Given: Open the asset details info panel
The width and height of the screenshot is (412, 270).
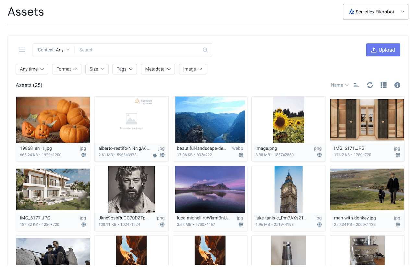Looking at the screenshot, I should [397, 85].
